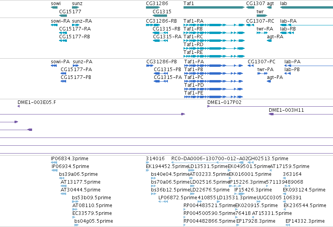
Task: Click the agt gene label
Action: tap(270, 4)
